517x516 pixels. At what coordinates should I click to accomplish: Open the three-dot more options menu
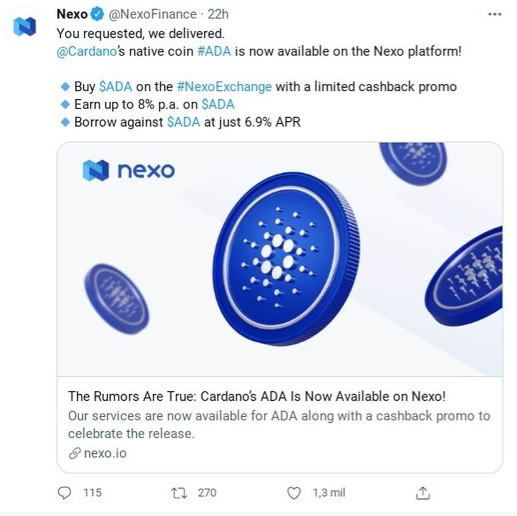coord(494,14)
